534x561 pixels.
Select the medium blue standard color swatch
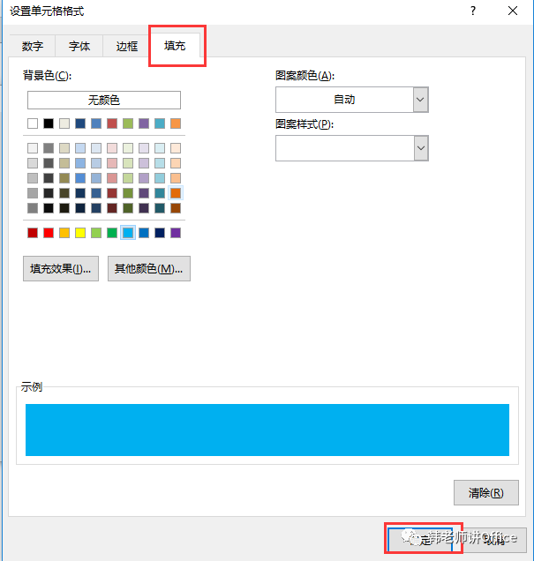pos(144,233)
